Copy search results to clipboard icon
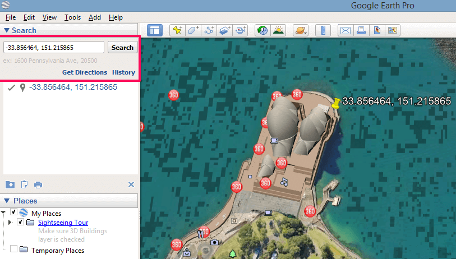This screenshot has height=259, width=456. pos(25,184)
